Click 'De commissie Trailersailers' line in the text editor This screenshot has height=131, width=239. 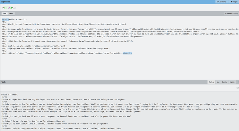coord(120,30)
